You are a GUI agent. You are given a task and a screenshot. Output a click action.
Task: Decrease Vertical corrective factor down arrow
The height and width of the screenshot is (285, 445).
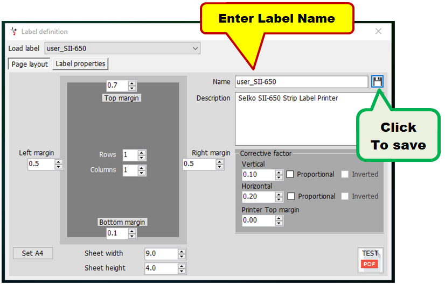click(x=279, y=177)
